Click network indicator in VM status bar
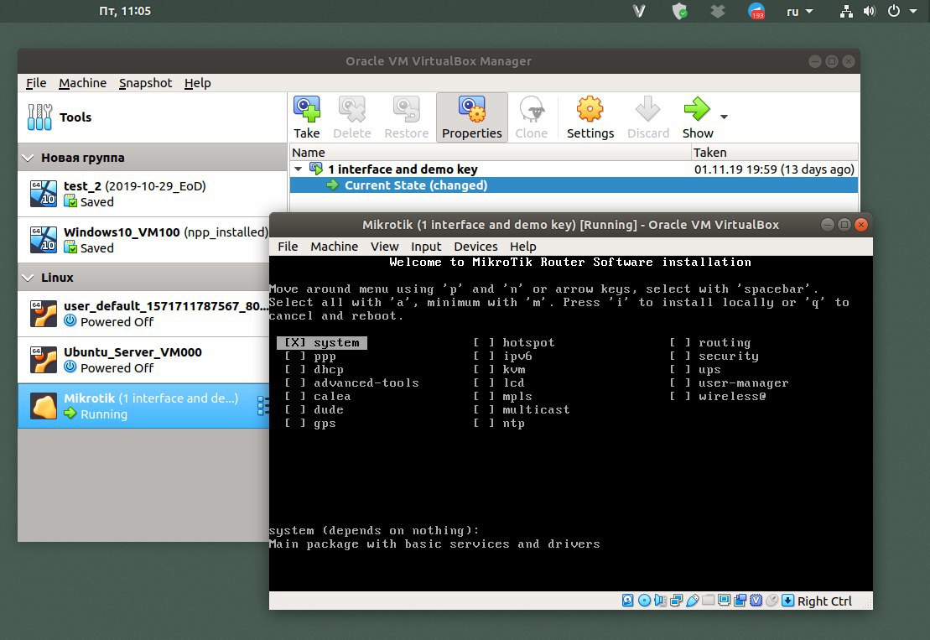The width and height of the screenshot is (930, 640). [x=676, y=601]
